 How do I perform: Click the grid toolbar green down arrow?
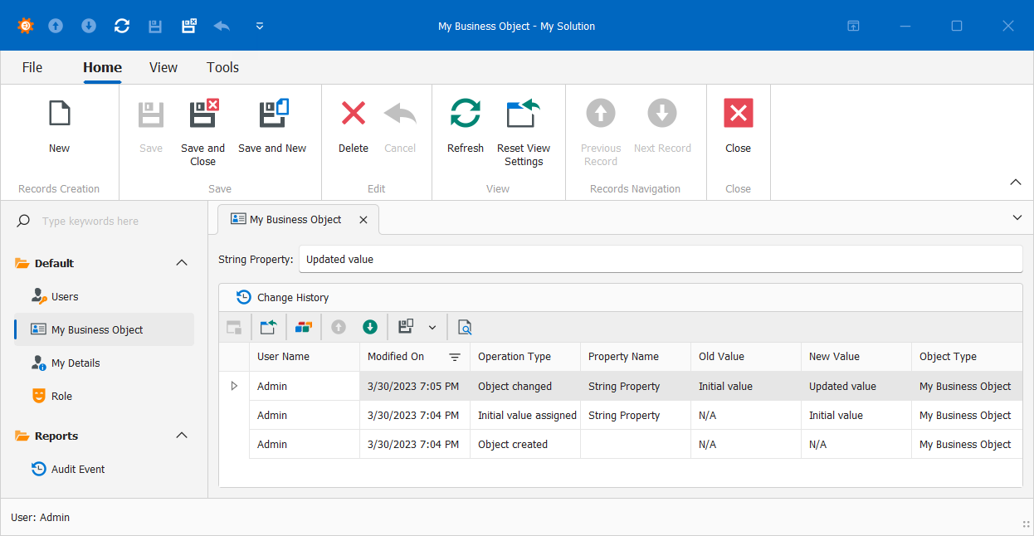click(370, 327)
